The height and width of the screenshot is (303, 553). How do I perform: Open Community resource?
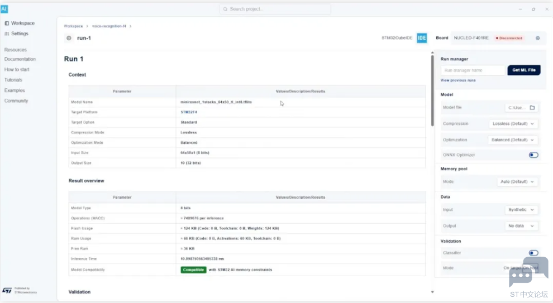click(16, 101)
